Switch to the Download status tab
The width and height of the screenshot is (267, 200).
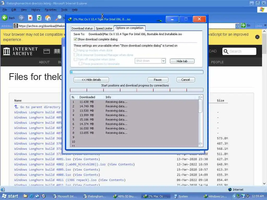click(x=82, y=28)
